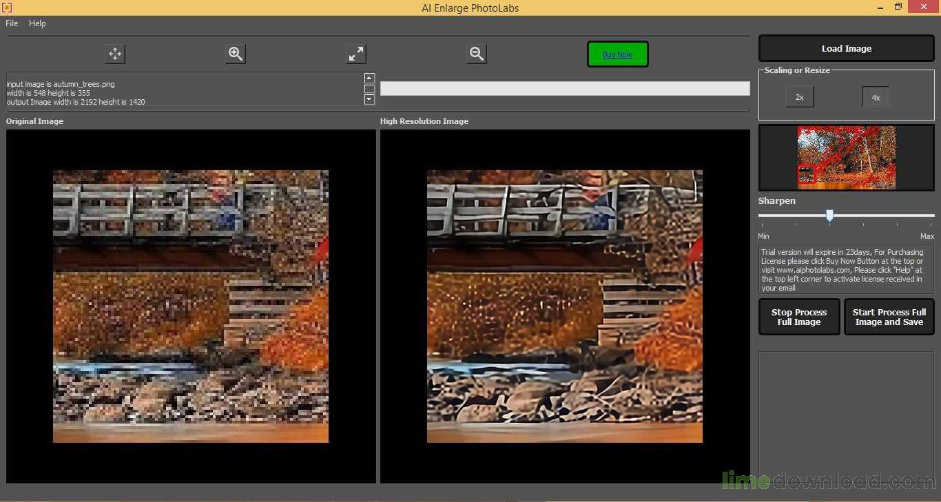Click the app icon in the title bar
Viewport: 941px width, 502px height.
point(7,8)
